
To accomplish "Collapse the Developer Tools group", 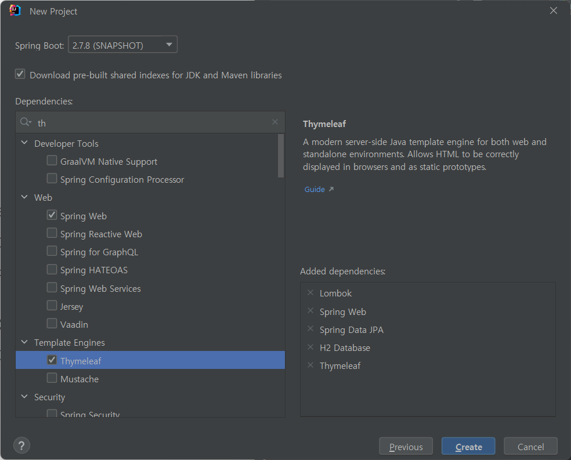I will pos(24,143).
